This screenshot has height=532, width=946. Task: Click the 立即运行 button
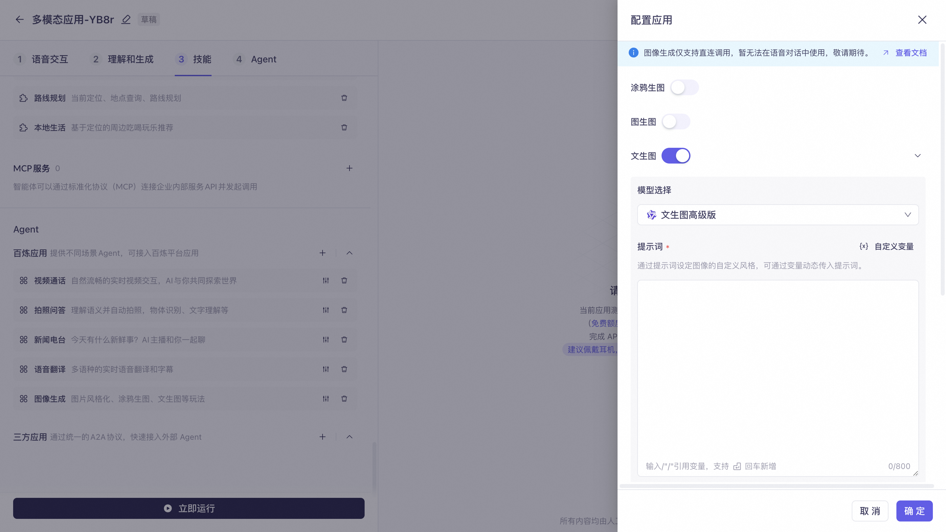point(189,508)
